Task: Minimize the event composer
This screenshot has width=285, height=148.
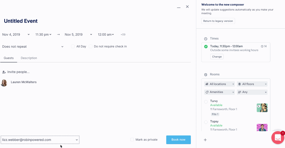Action: coord(179,8)
